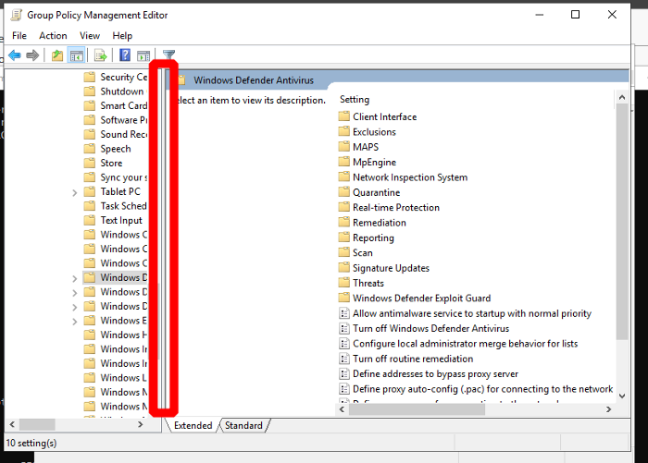Select Real-time Protection folder
This screenshot has width=648, height=463.
[x=396, y=208]
